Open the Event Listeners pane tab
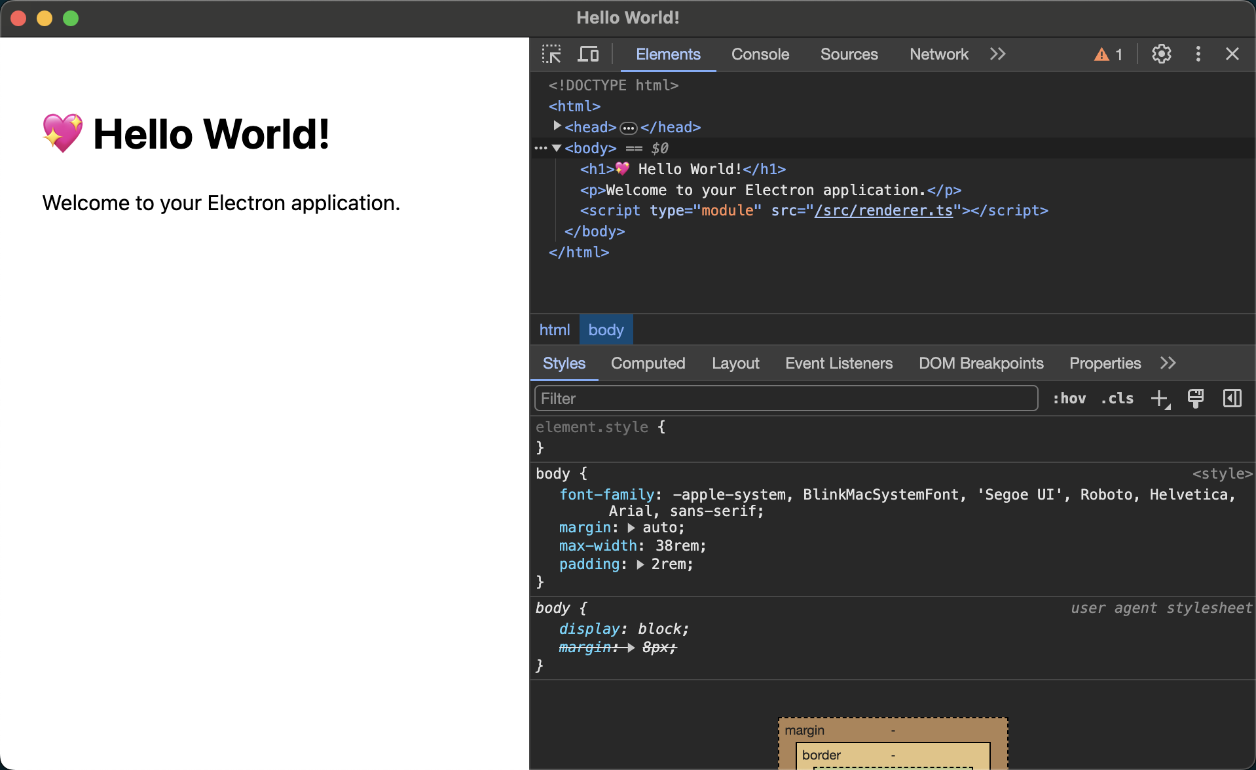Image resolution: width=1256 pixels, height=770 pixels. click(839, 363)
